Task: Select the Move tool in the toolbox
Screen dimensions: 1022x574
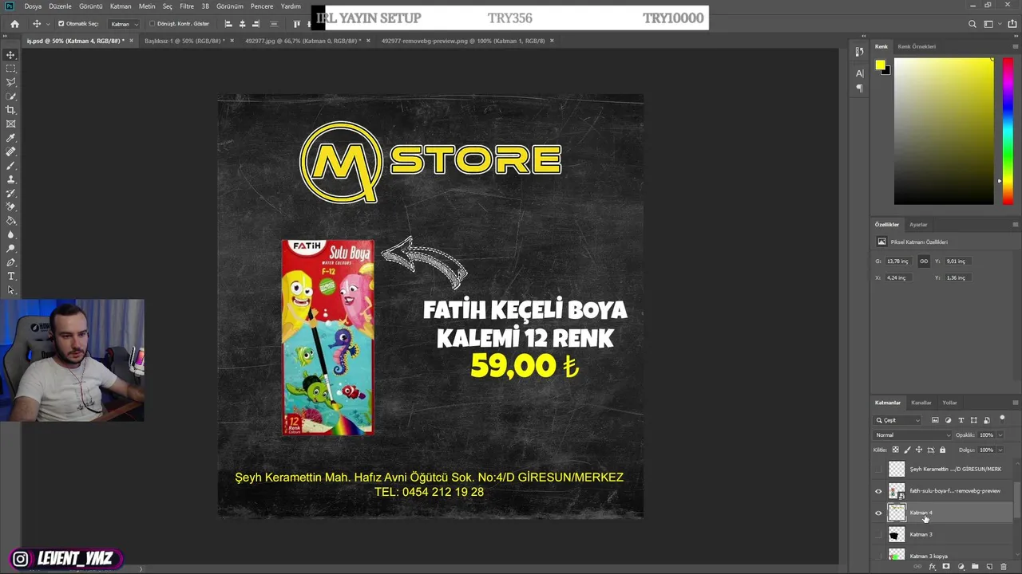Action: coord(10,55)
